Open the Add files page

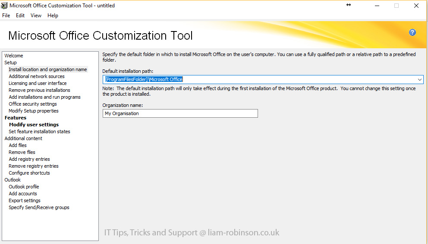(18, 145)
